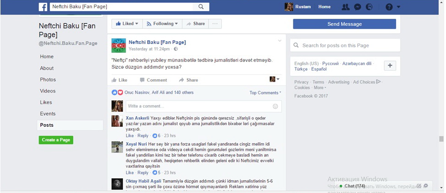
Task: Click the Send Message button
Action: [x=344, y=24]
